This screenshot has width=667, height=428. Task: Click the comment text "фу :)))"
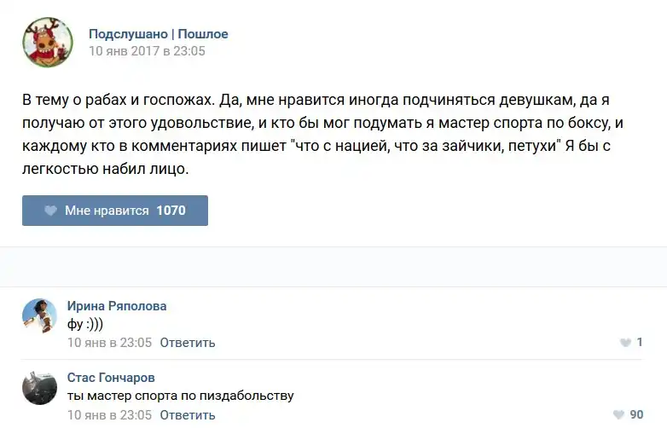[84, 325]
